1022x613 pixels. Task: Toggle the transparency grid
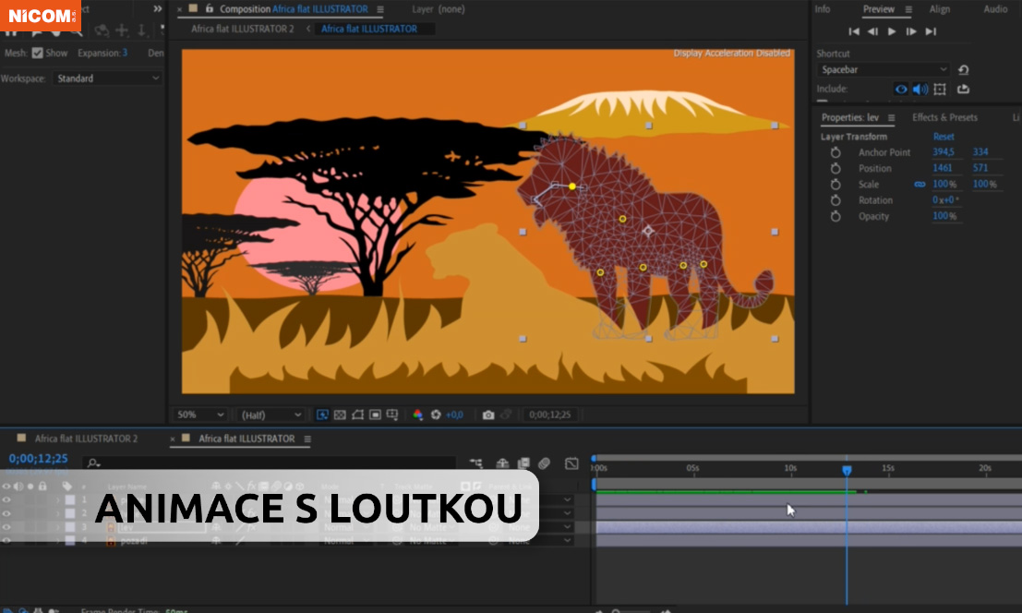tap(340, 415)
